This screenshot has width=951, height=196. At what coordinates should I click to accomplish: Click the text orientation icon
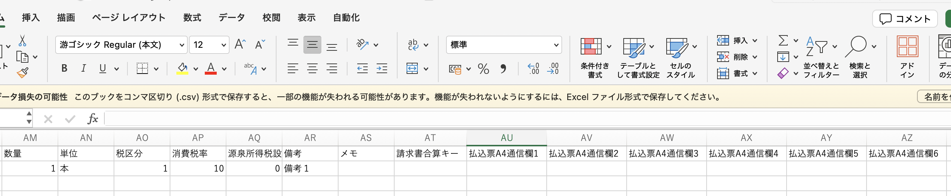coord(362,44)
